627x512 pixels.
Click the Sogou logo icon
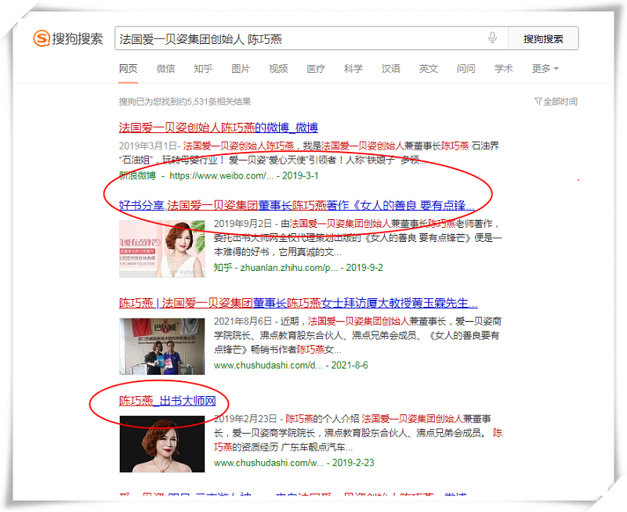coord(41,38)
